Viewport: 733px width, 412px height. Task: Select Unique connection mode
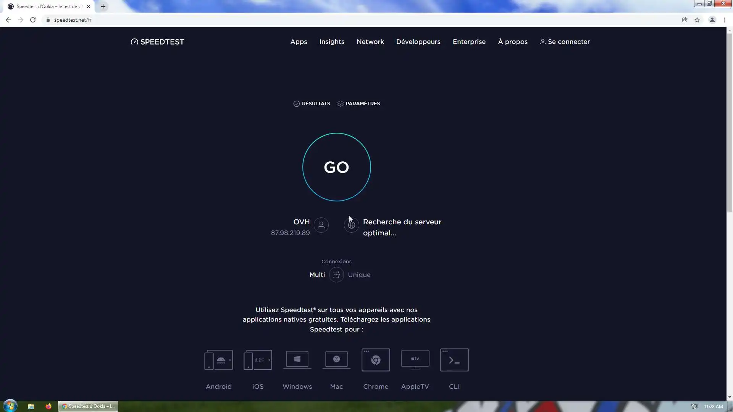pos(359,275)
